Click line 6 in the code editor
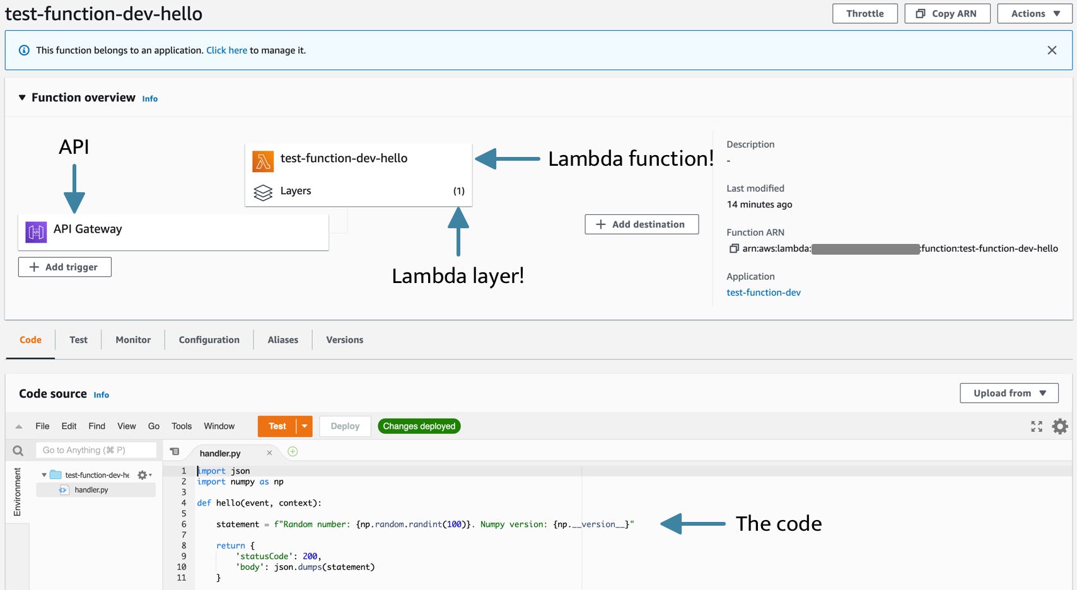1077x590 pixels. click(424, 524)
